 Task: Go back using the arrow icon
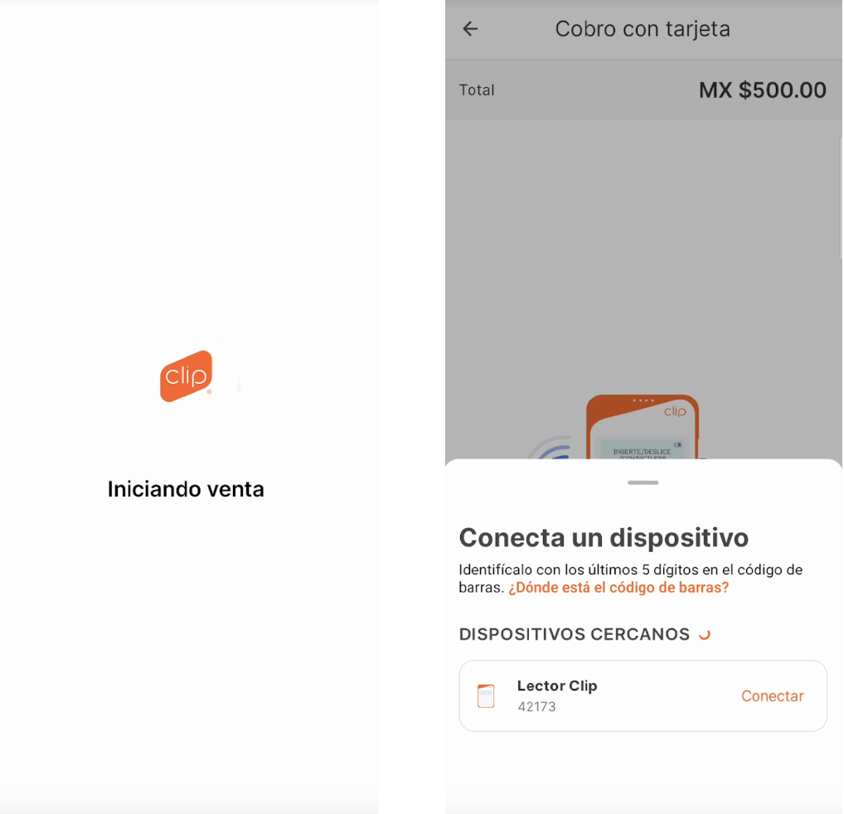[x=470, y=28]
